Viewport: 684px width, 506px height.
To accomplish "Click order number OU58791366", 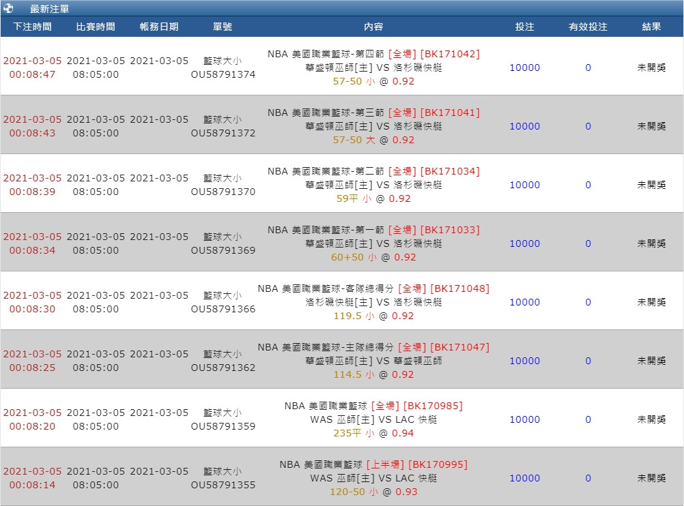I will point(223,309).
